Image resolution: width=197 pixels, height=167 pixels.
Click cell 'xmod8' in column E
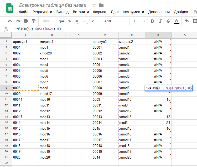[132, 88]
